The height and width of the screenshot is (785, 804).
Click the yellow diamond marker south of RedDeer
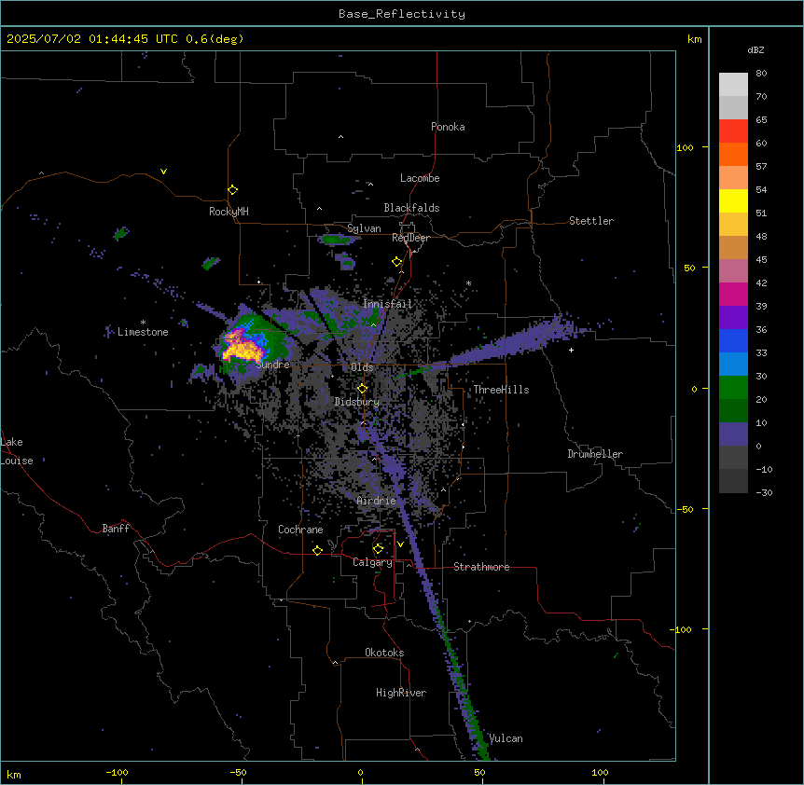click(x=396, y=262)
